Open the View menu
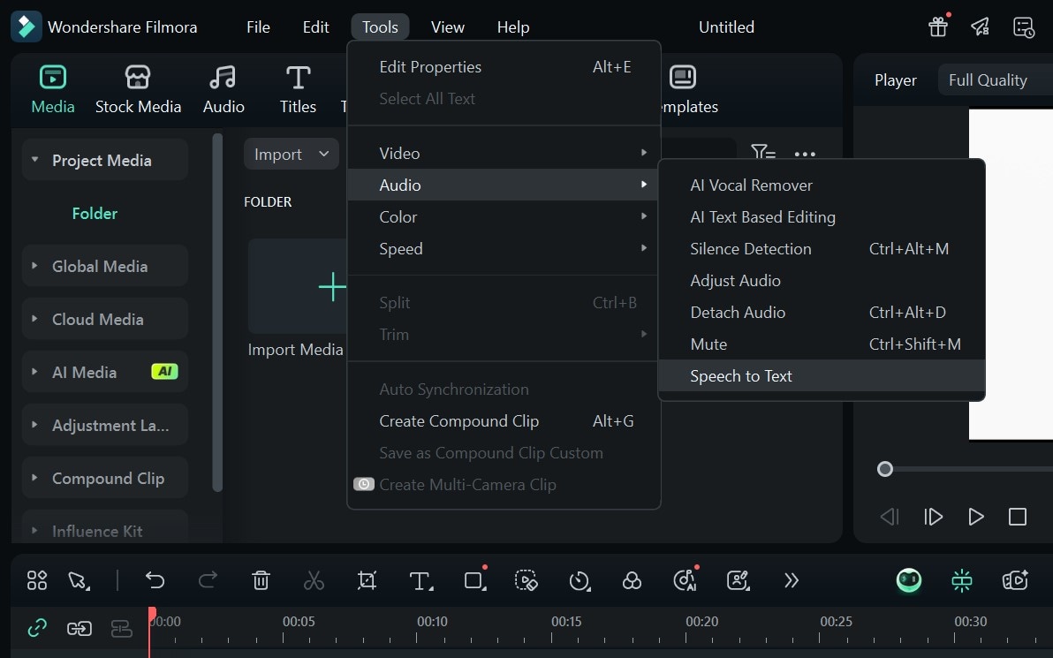 pos(447,26)
